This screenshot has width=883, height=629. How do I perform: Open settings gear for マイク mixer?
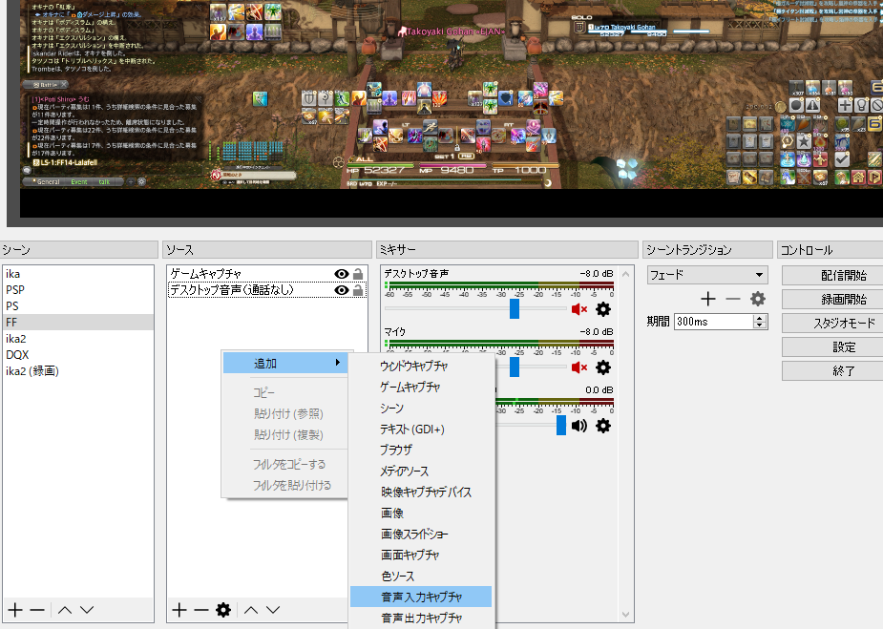603,367
